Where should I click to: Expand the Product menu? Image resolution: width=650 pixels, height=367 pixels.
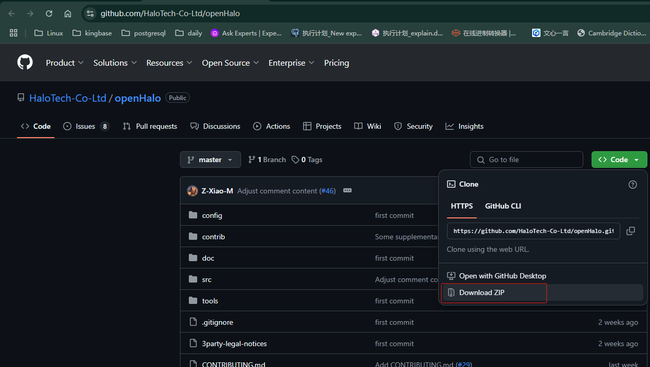click(65, 63)
